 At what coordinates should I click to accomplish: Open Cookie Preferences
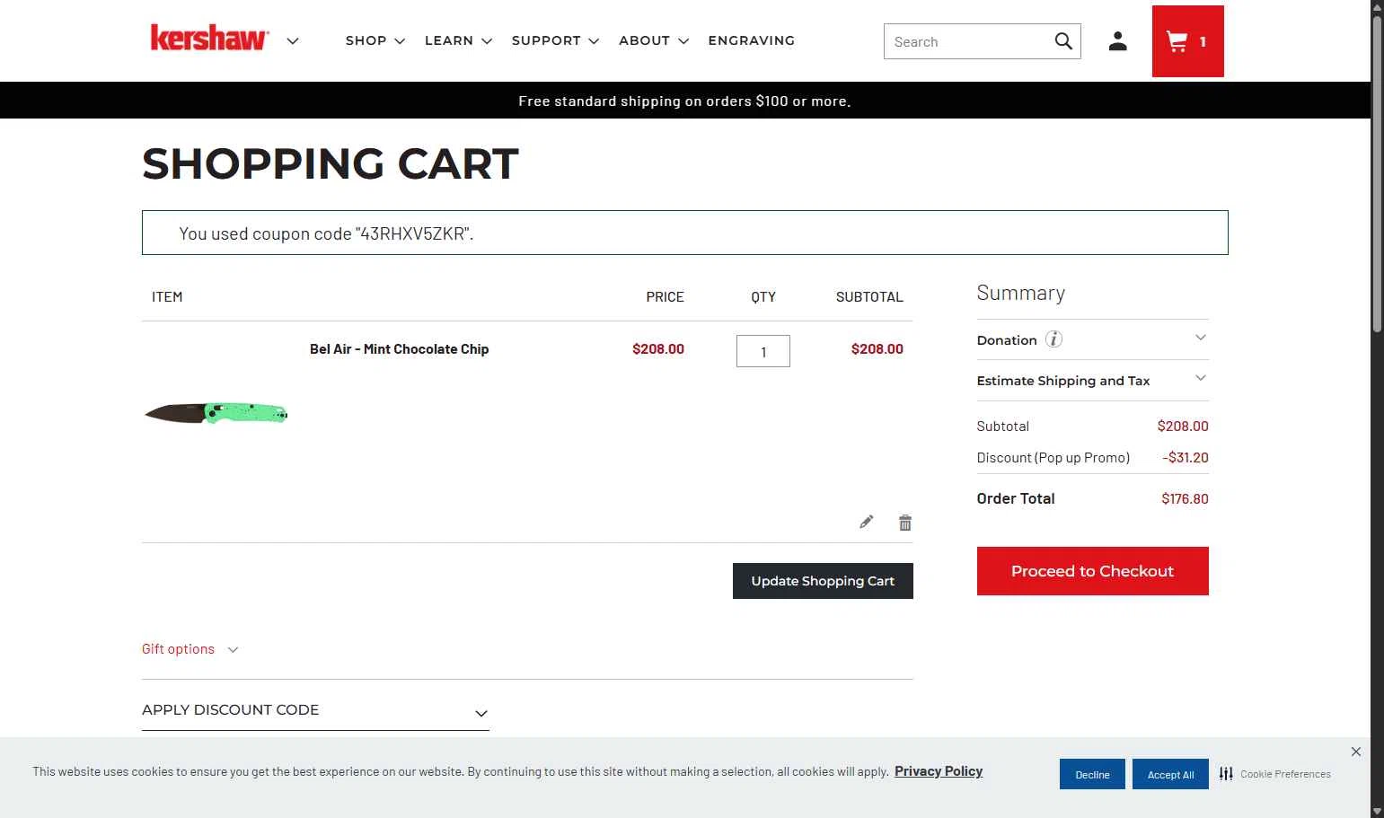click(x=1275, y=774)
